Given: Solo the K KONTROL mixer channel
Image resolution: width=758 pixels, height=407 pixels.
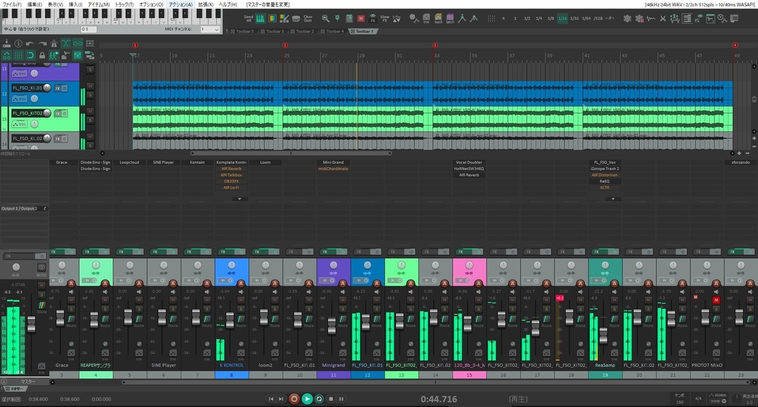Looking at the screenshot, I should pos(241,309).
